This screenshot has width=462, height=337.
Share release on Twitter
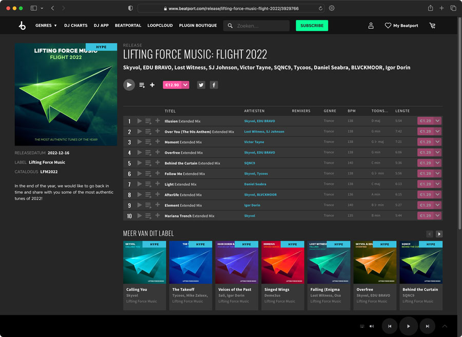[x=201, y=85]
